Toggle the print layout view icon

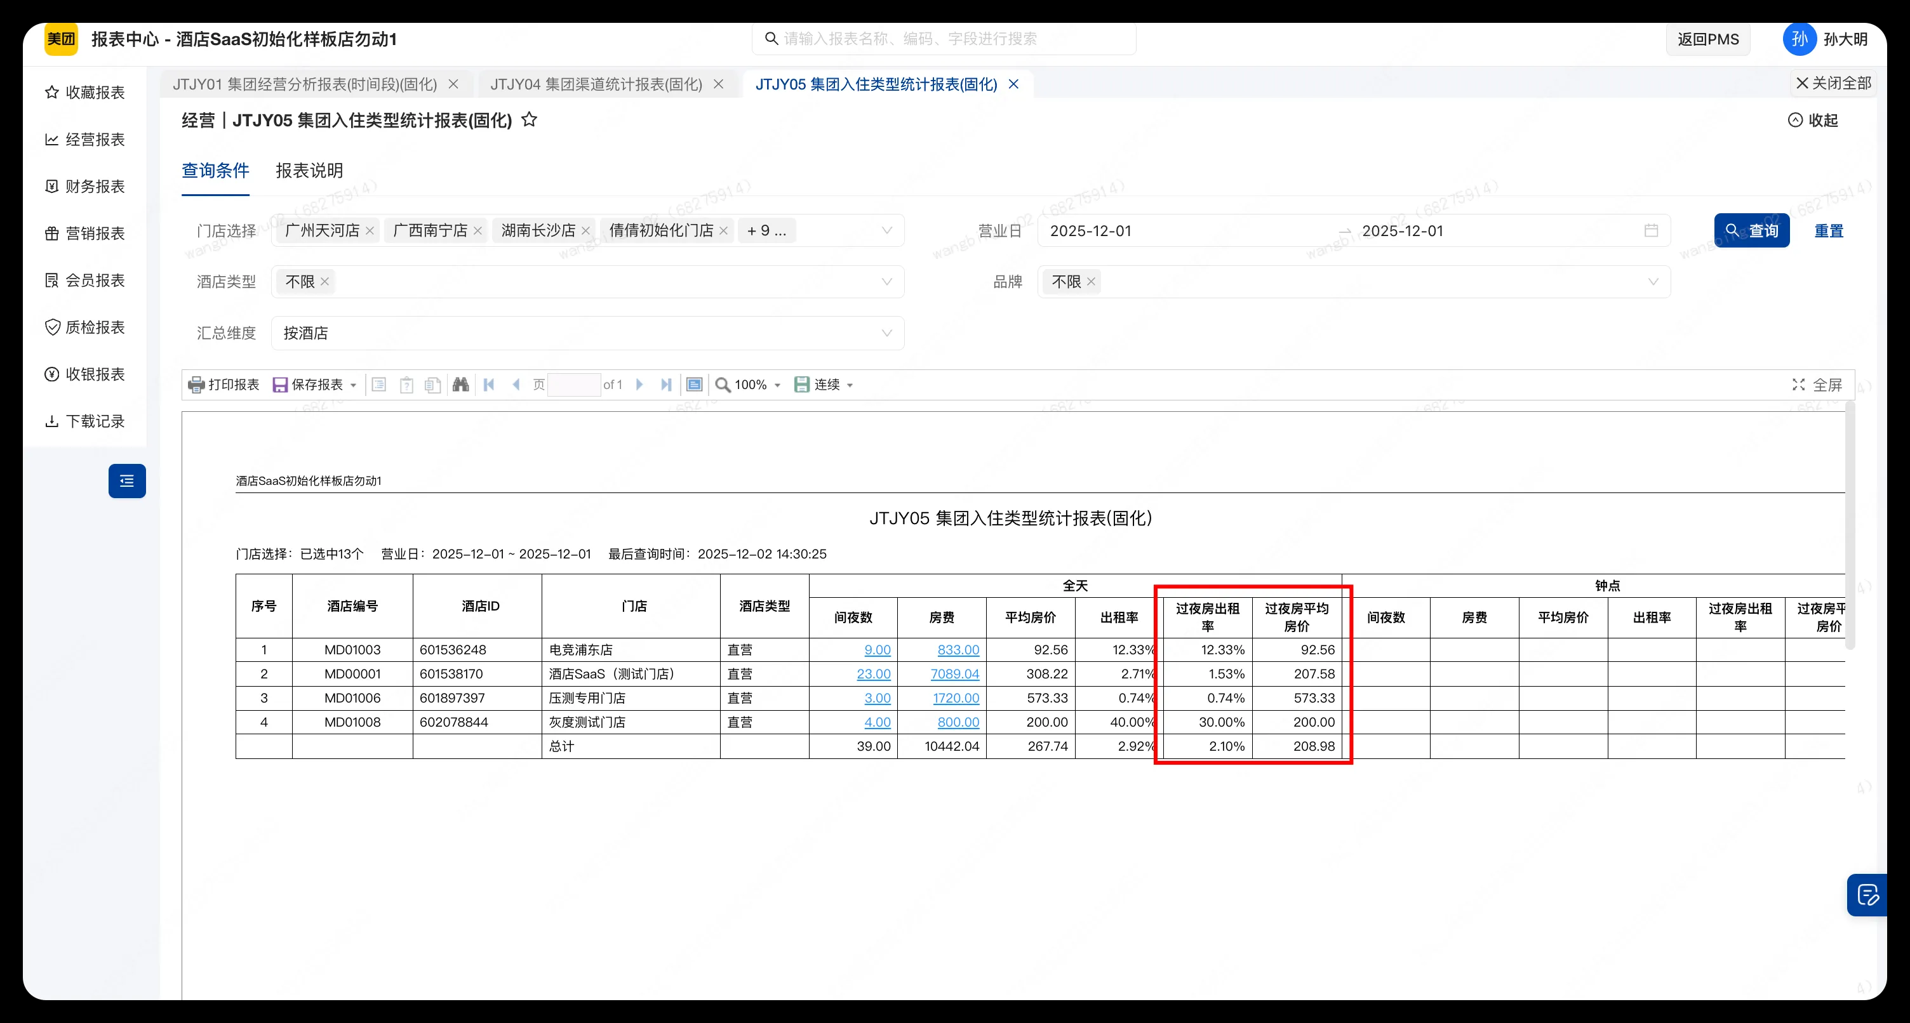(x=694, y=384)
